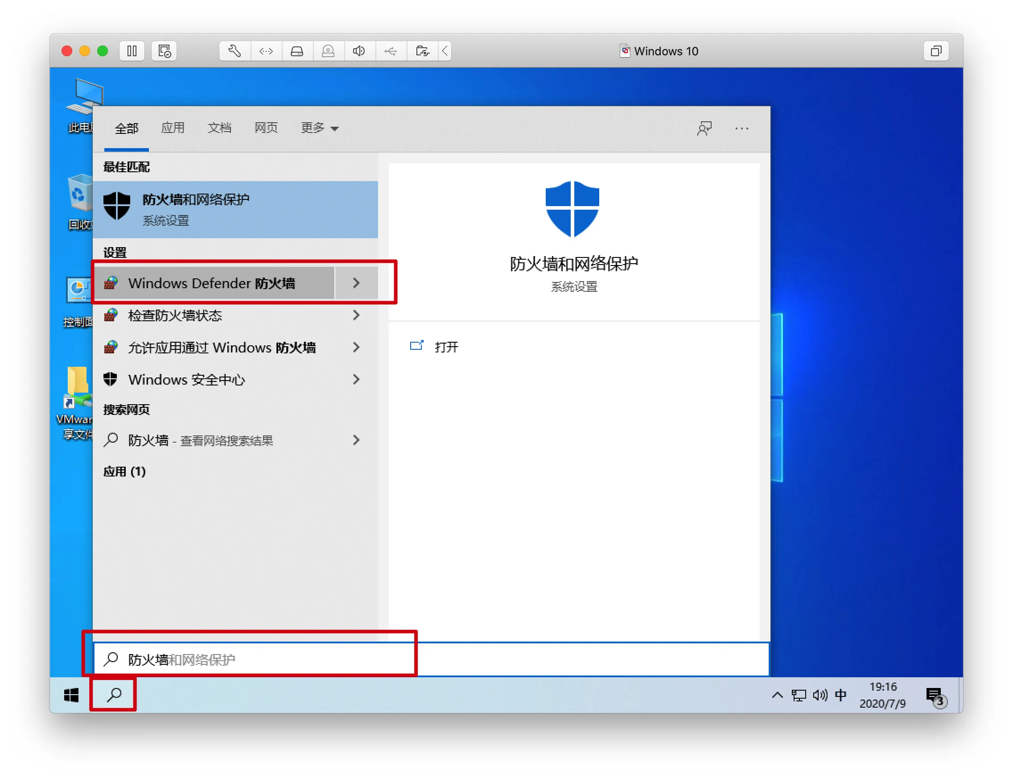Viewport: 1013px width, 779px height.
Task: Open Windows Defender 防火墙 result
Action: (214, 283)
